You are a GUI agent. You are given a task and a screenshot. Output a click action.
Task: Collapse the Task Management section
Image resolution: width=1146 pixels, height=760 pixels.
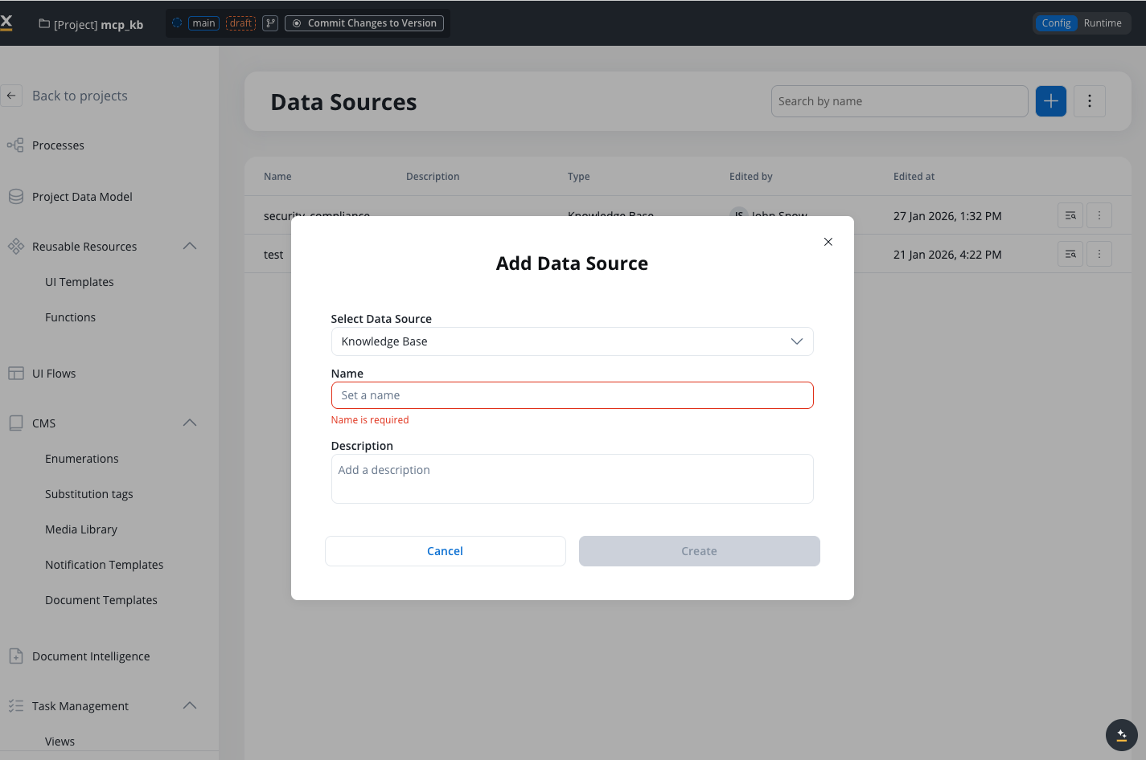coord(190,705)
